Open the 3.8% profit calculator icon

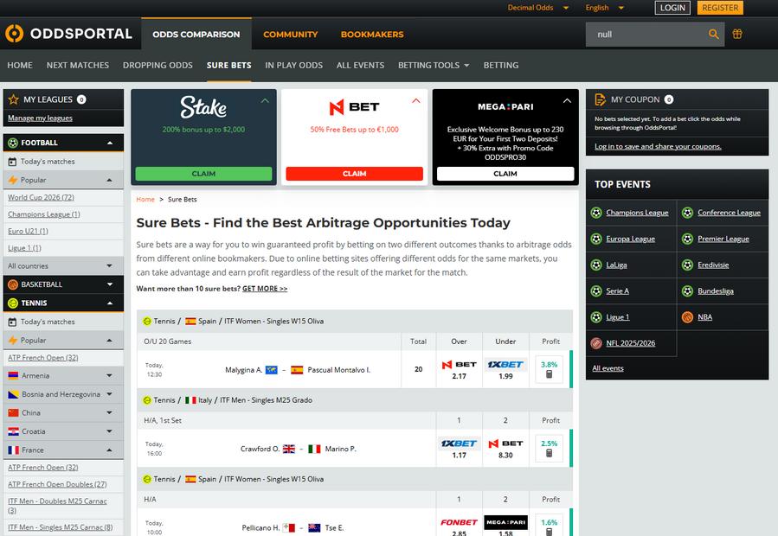point(550,374)
